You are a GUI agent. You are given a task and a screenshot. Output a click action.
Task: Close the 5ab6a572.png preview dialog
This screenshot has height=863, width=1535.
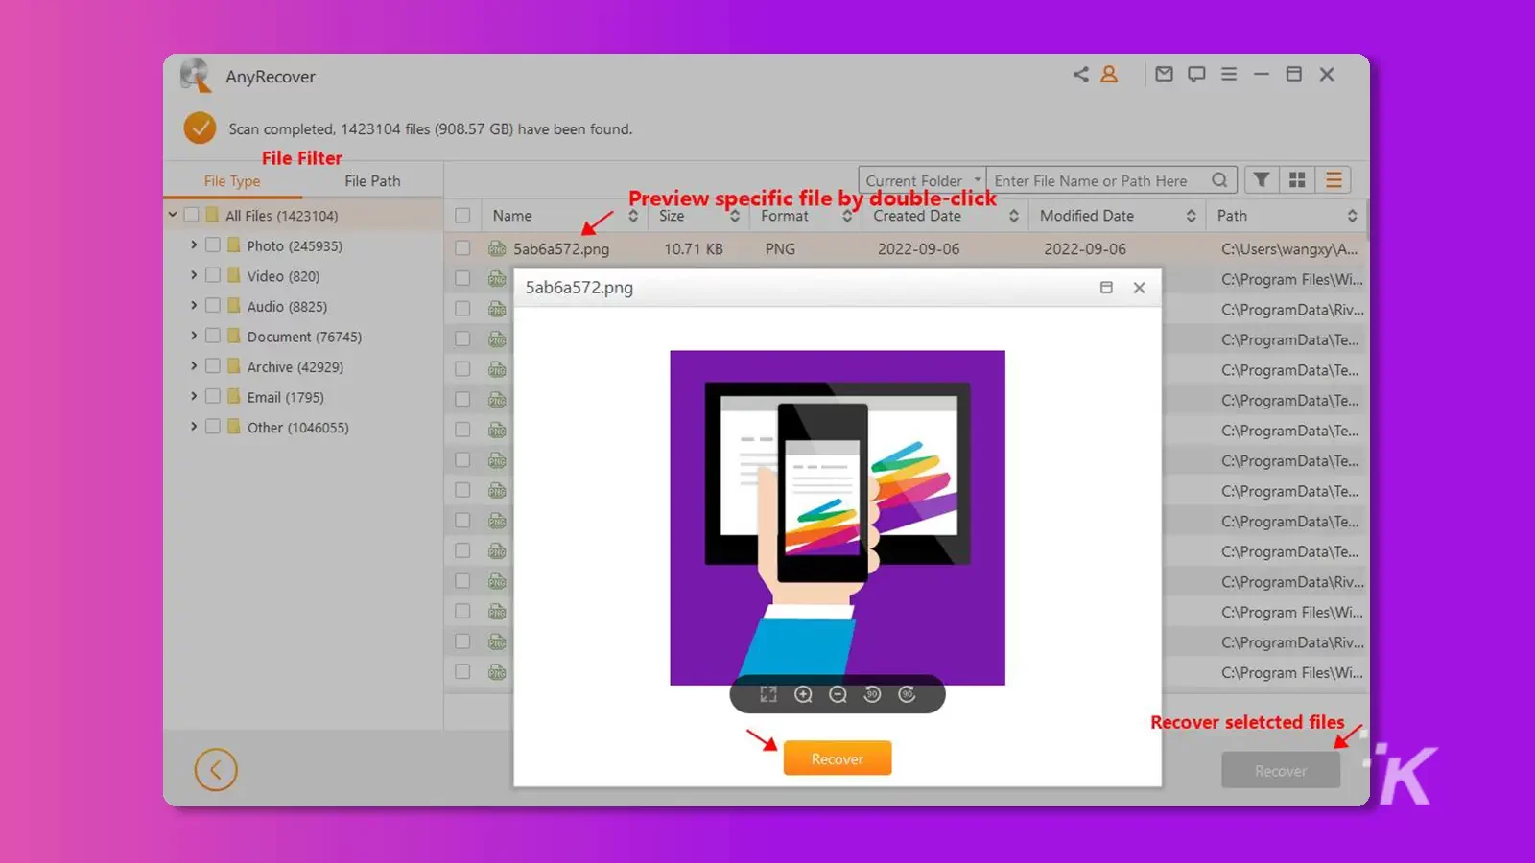tap(1139, 288)
